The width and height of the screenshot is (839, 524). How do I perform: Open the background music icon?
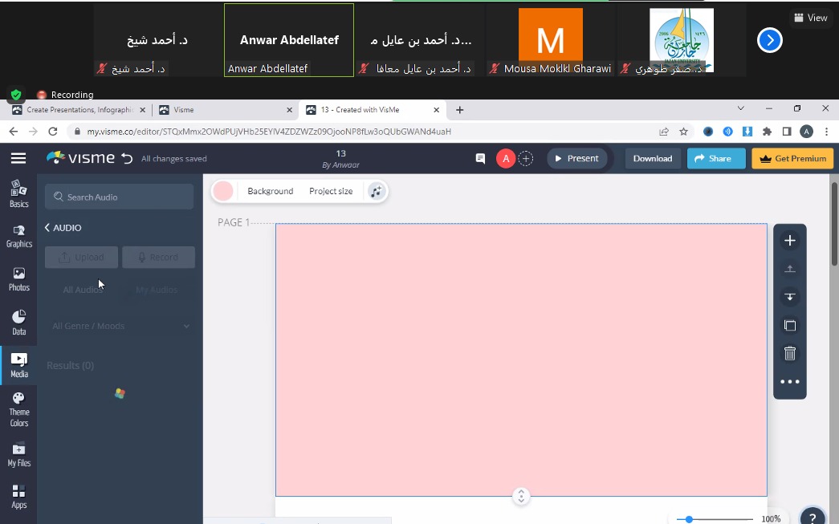[377, 191]
